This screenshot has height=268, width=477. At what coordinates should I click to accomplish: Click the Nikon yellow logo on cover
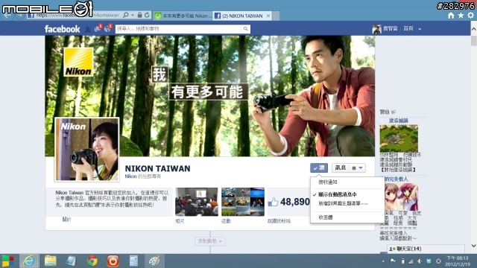pyautogui.click(x=78, y=62)
